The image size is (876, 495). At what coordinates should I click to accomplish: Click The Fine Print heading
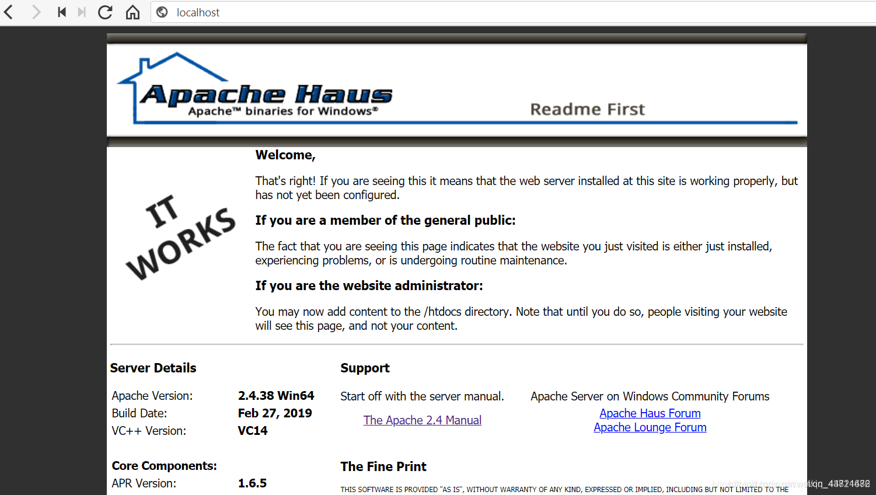point(383,467)
